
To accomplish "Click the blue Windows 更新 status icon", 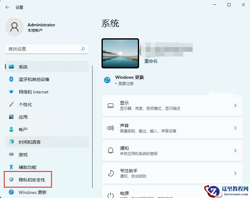I will pos(107,80).
